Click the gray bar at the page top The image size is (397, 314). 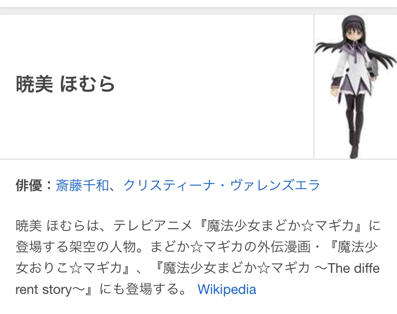pos(198,11)
